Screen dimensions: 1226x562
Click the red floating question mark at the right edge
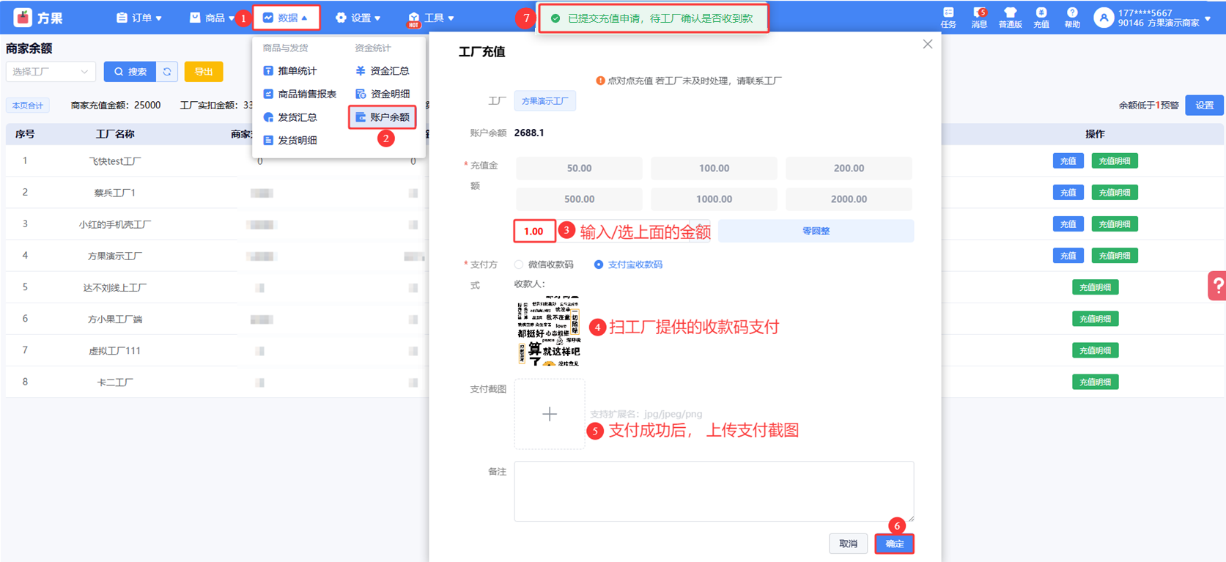click(1217, 286)
